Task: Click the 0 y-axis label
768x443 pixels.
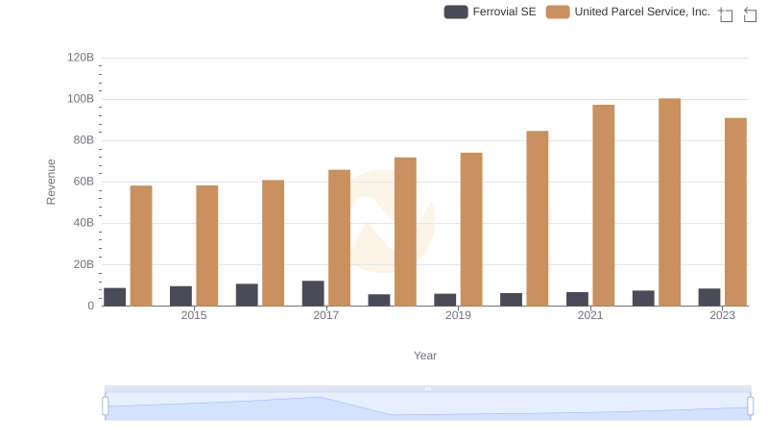Action: tap(90, 306)
